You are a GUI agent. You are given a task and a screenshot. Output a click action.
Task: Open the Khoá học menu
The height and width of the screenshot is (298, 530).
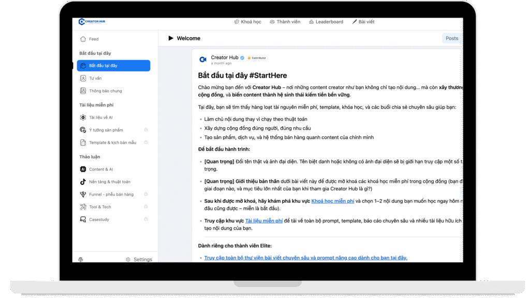248,22
